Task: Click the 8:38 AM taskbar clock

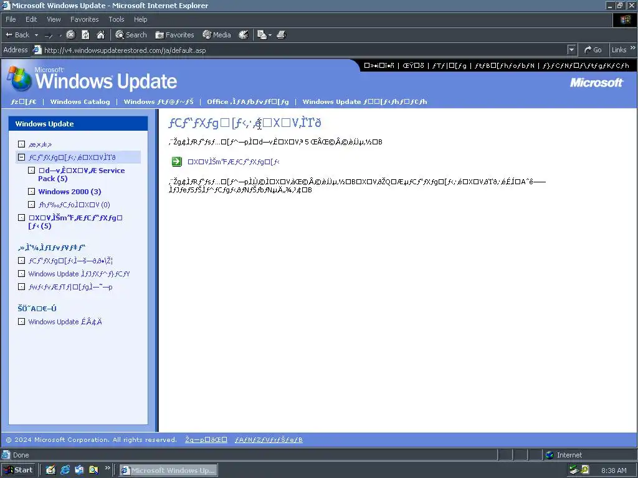Action: 614,471
